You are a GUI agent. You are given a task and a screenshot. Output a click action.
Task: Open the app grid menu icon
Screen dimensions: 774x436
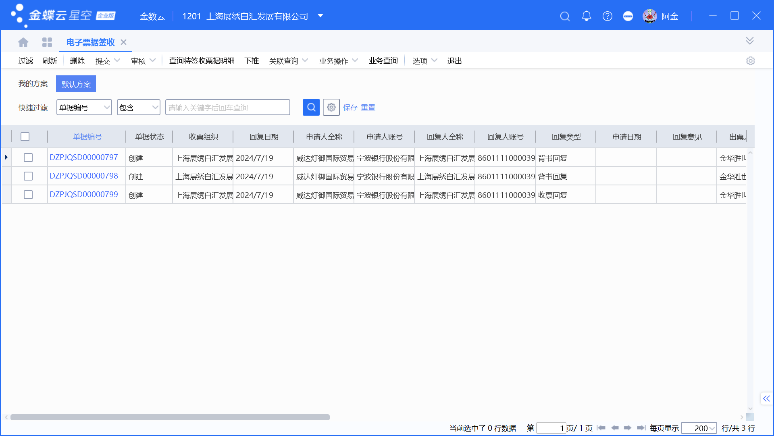(x=47, y=42)
